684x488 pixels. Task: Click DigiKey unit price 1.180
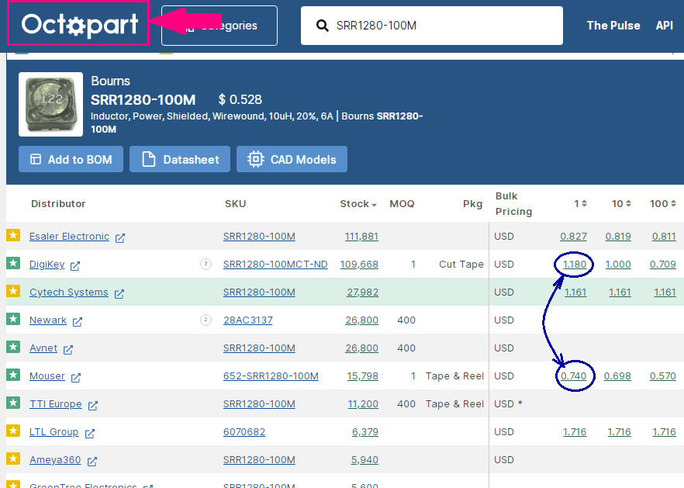point(575,264)
